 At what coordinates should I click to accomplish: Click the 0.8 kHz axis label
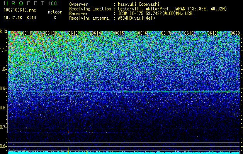3,108
